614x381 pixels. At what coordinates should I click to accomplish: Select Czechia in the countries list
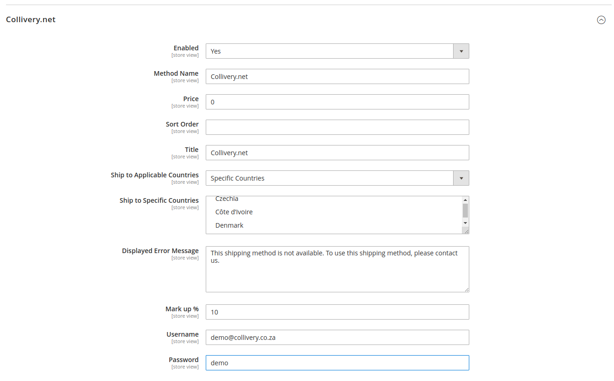click(x=227, y=200)
